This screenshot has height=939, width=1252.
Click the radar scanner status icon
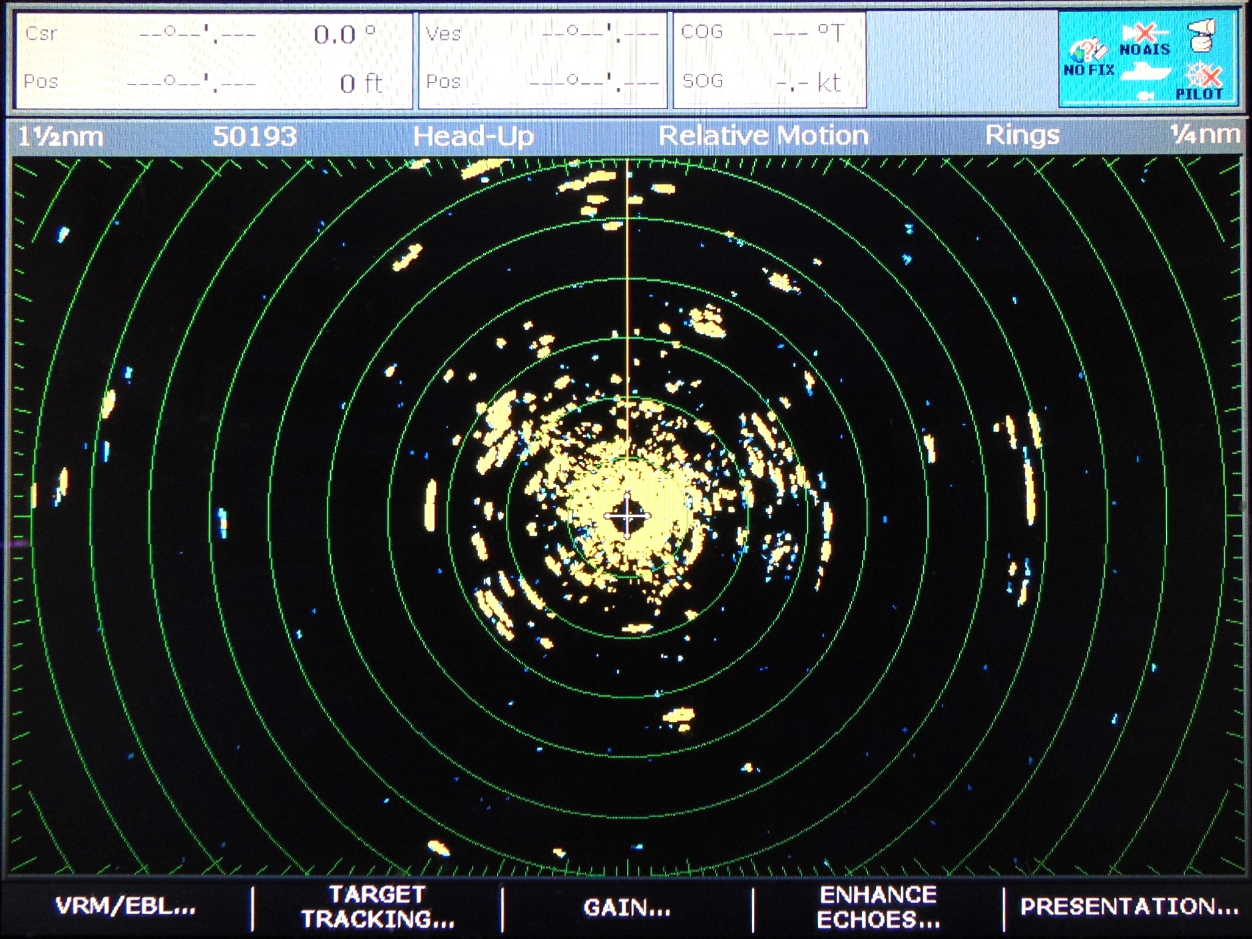point(1202,35)
